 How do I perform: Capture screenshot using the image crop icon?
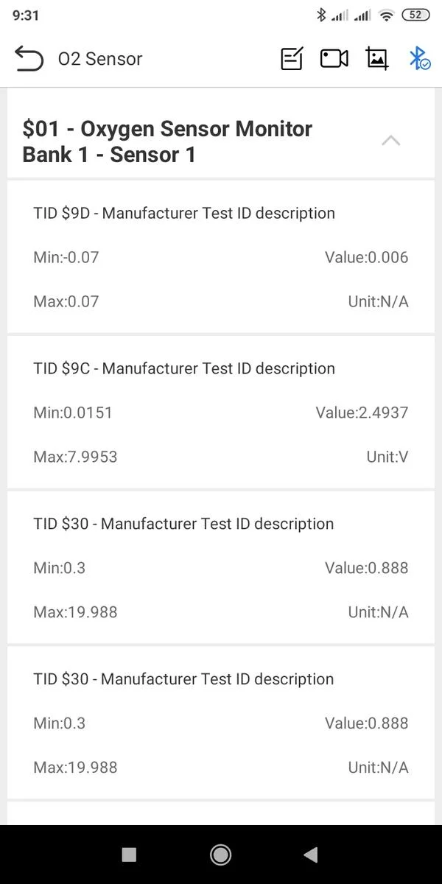pyautogui.click(x=377, y=59)
